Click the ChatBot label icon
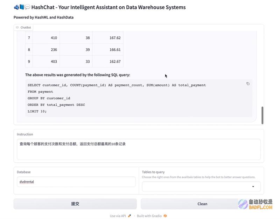The width and height of the screenshot is (280, 219). point(17,27)
